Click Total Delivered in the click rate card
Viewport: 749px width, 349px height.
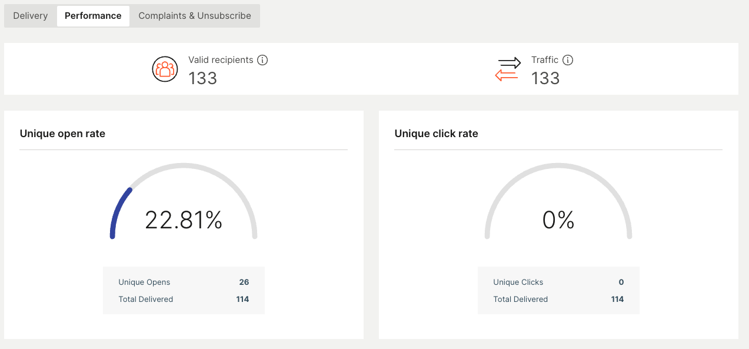point(521,300)
